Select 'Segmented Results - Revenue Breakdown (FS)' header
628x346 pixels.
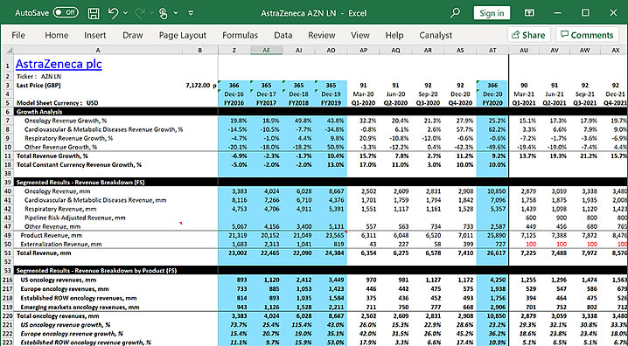tap(80, 182)
